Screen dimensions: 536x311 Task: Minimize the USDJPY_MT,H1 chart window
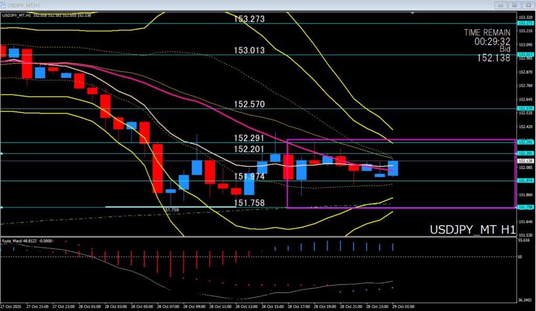[x=501, y=5]
